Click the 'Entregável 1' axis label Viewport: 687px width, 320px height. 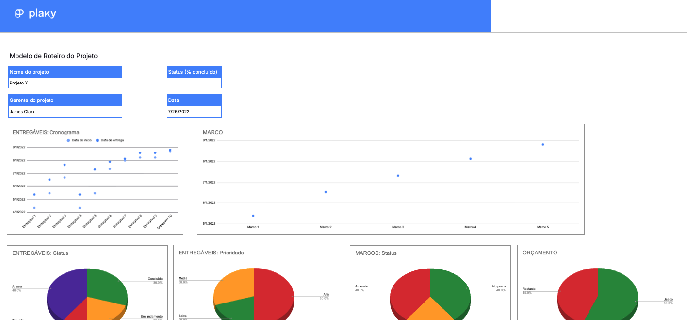click(x=30, y=221)
